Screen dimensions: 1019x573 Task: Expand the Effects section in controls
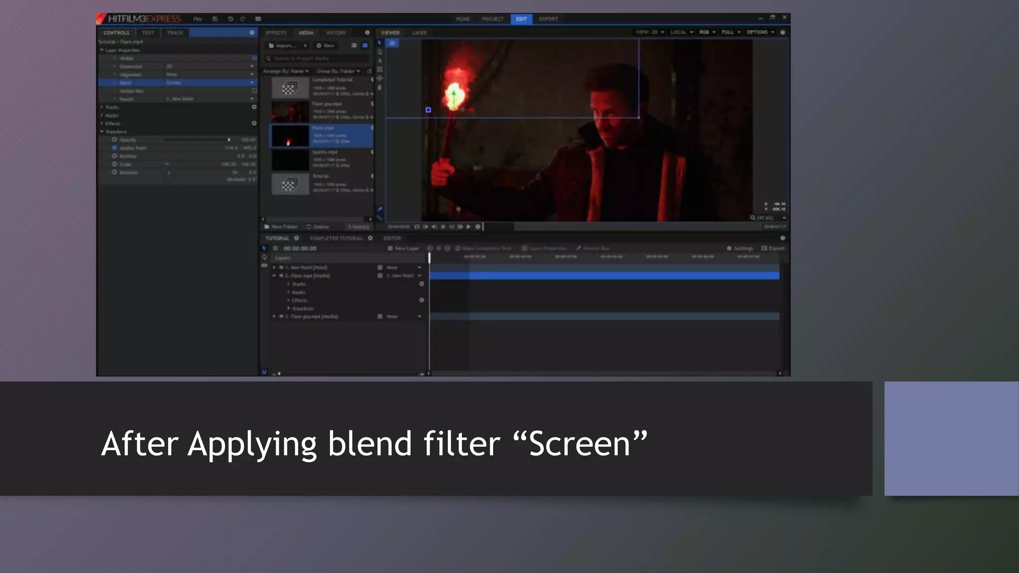[x=102, y=123]
